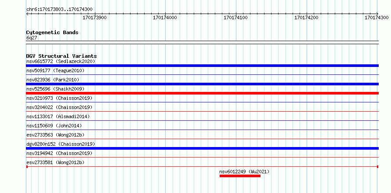391x193 pixels.
Task: Open the nsv1150609 (John2014) label
Action: pos(54,126)
